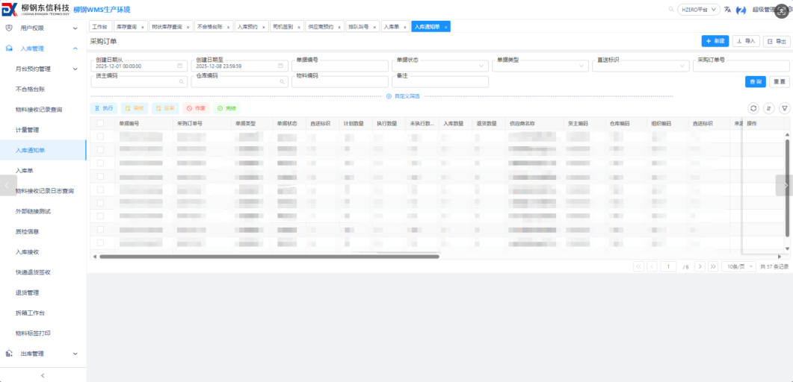793x382 pixels.
Task: Click the 重置 button
Action: tap(780, 82)
